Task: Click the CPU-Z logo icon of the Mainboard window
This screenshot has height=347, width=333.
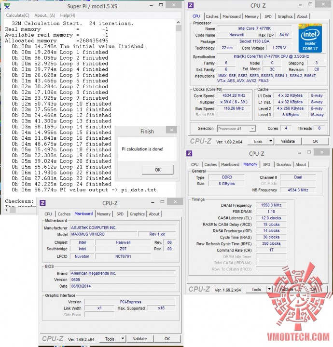Action: pyautogui.click(x=42, y=203)
